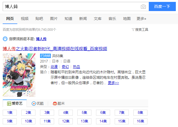Open episode 10集
Viewport: 178px width, 127px height.
pyautogui.click(x=28, y=121)
